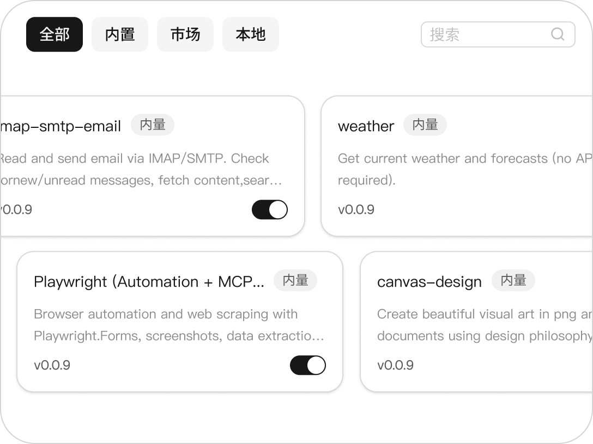
Task: Select the 全部 tab
Action: click(x=55, y=34)
